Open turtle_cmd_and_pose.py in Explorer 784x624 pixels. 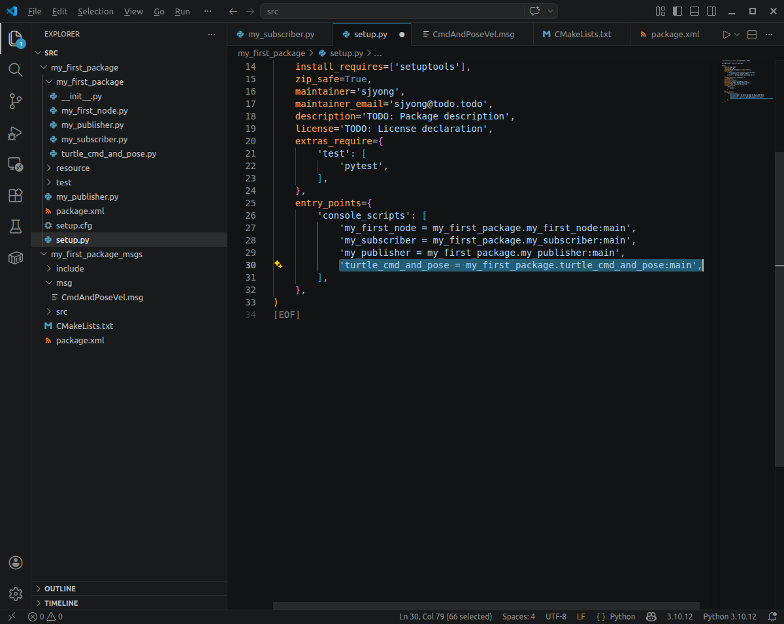tap(108, 153)
